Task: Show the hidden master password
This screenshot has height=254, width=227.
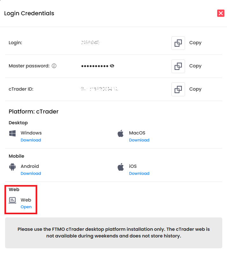Action: click(x=112, y=66)
